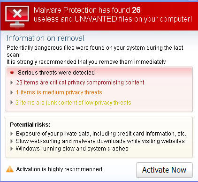Click arrow beside Windows running slow
Screen dimensions: 198x182
pos(11,149)
